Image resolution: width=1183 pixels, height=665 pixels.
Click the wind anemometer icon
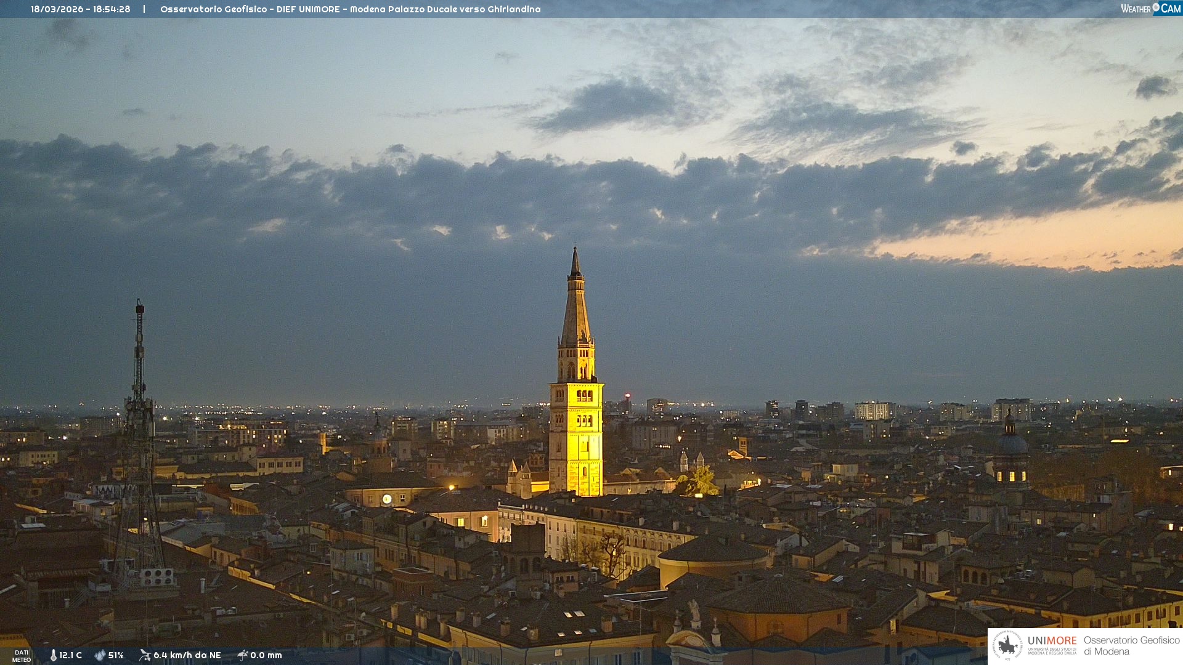pyautogui.click(x=145, y=655)
